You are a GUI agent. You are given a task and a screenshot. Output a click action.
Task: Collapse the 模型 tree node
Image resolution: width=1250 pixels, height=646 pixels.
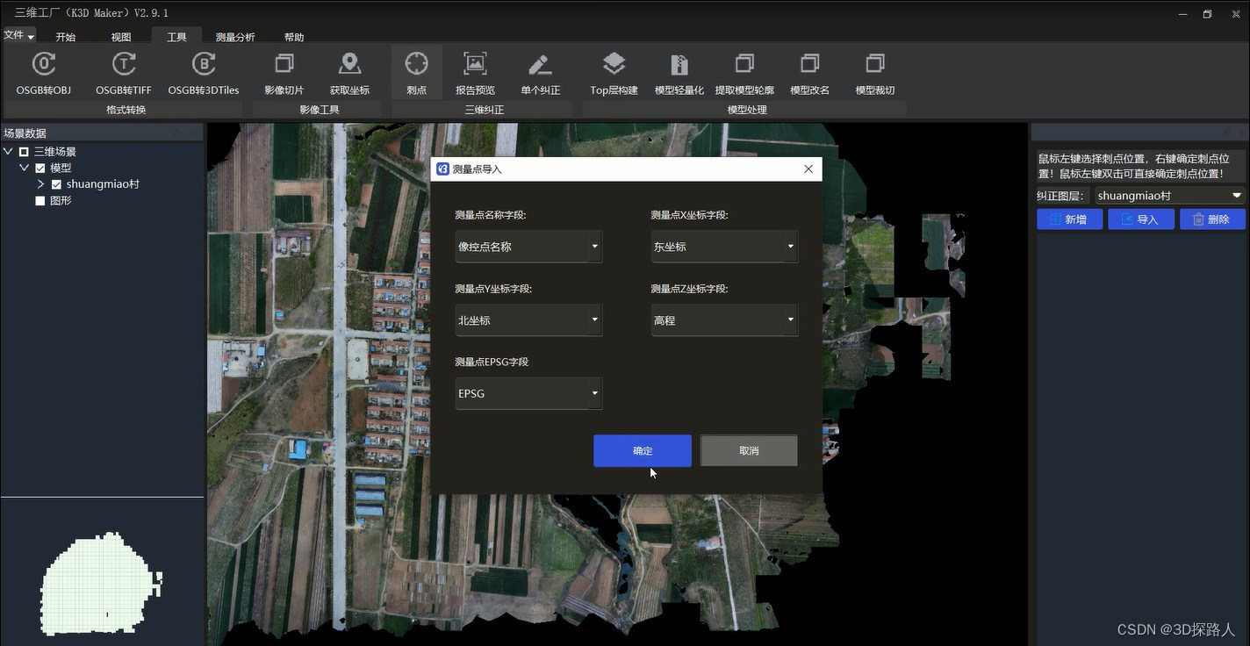pos(24,168)
